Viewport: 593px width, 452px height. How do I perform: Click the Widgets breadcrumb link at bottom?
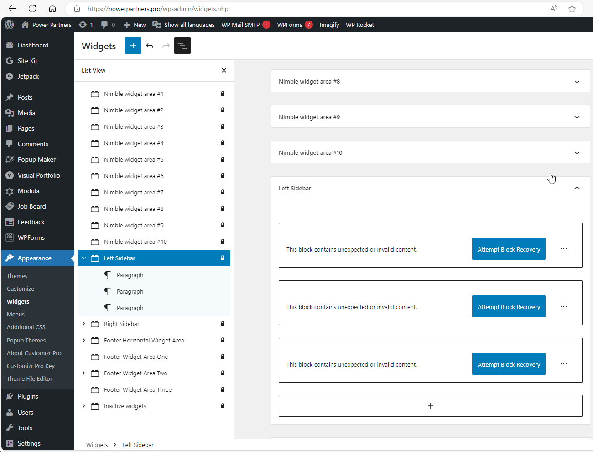pos(97,445)
